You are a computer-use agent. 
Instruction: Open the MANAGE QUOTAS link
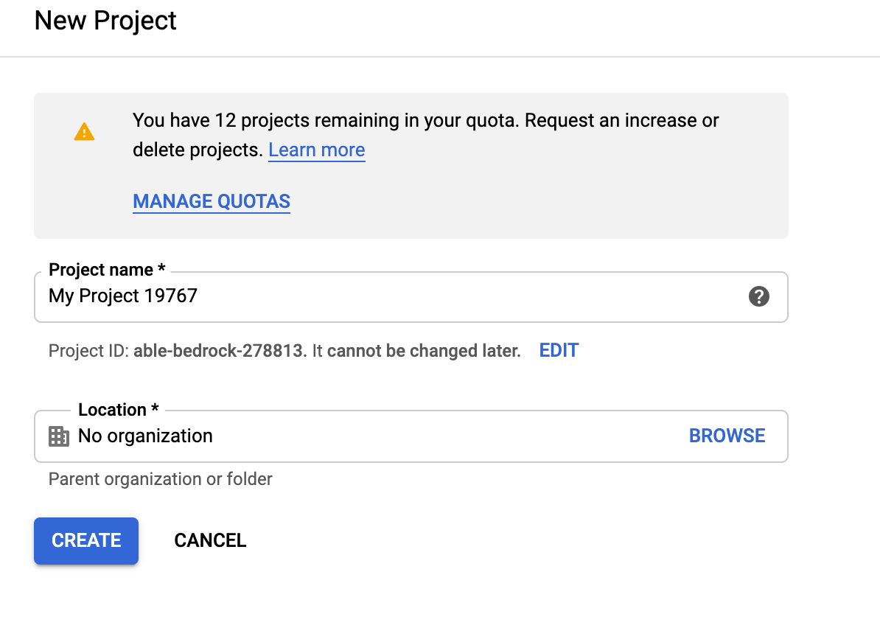[212, 202]
